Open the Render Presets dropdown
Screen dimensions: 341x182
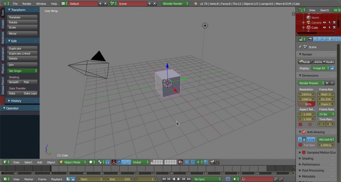pyautogui.click(x=311, y=83)
